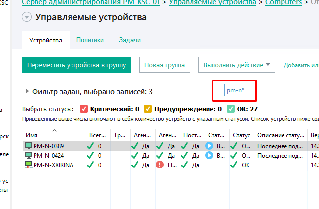Switch to the Задачи tab
Screen dimensions: 319x209
[130, 41]
